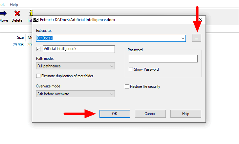Click the red Delete icon in toolbar
Image resolution: width=239 pixels, height=144 pixels.
[17, 13]
